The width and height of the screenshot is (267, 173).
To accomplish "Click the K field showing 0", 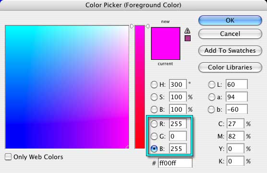I will (x=235, y=161).
